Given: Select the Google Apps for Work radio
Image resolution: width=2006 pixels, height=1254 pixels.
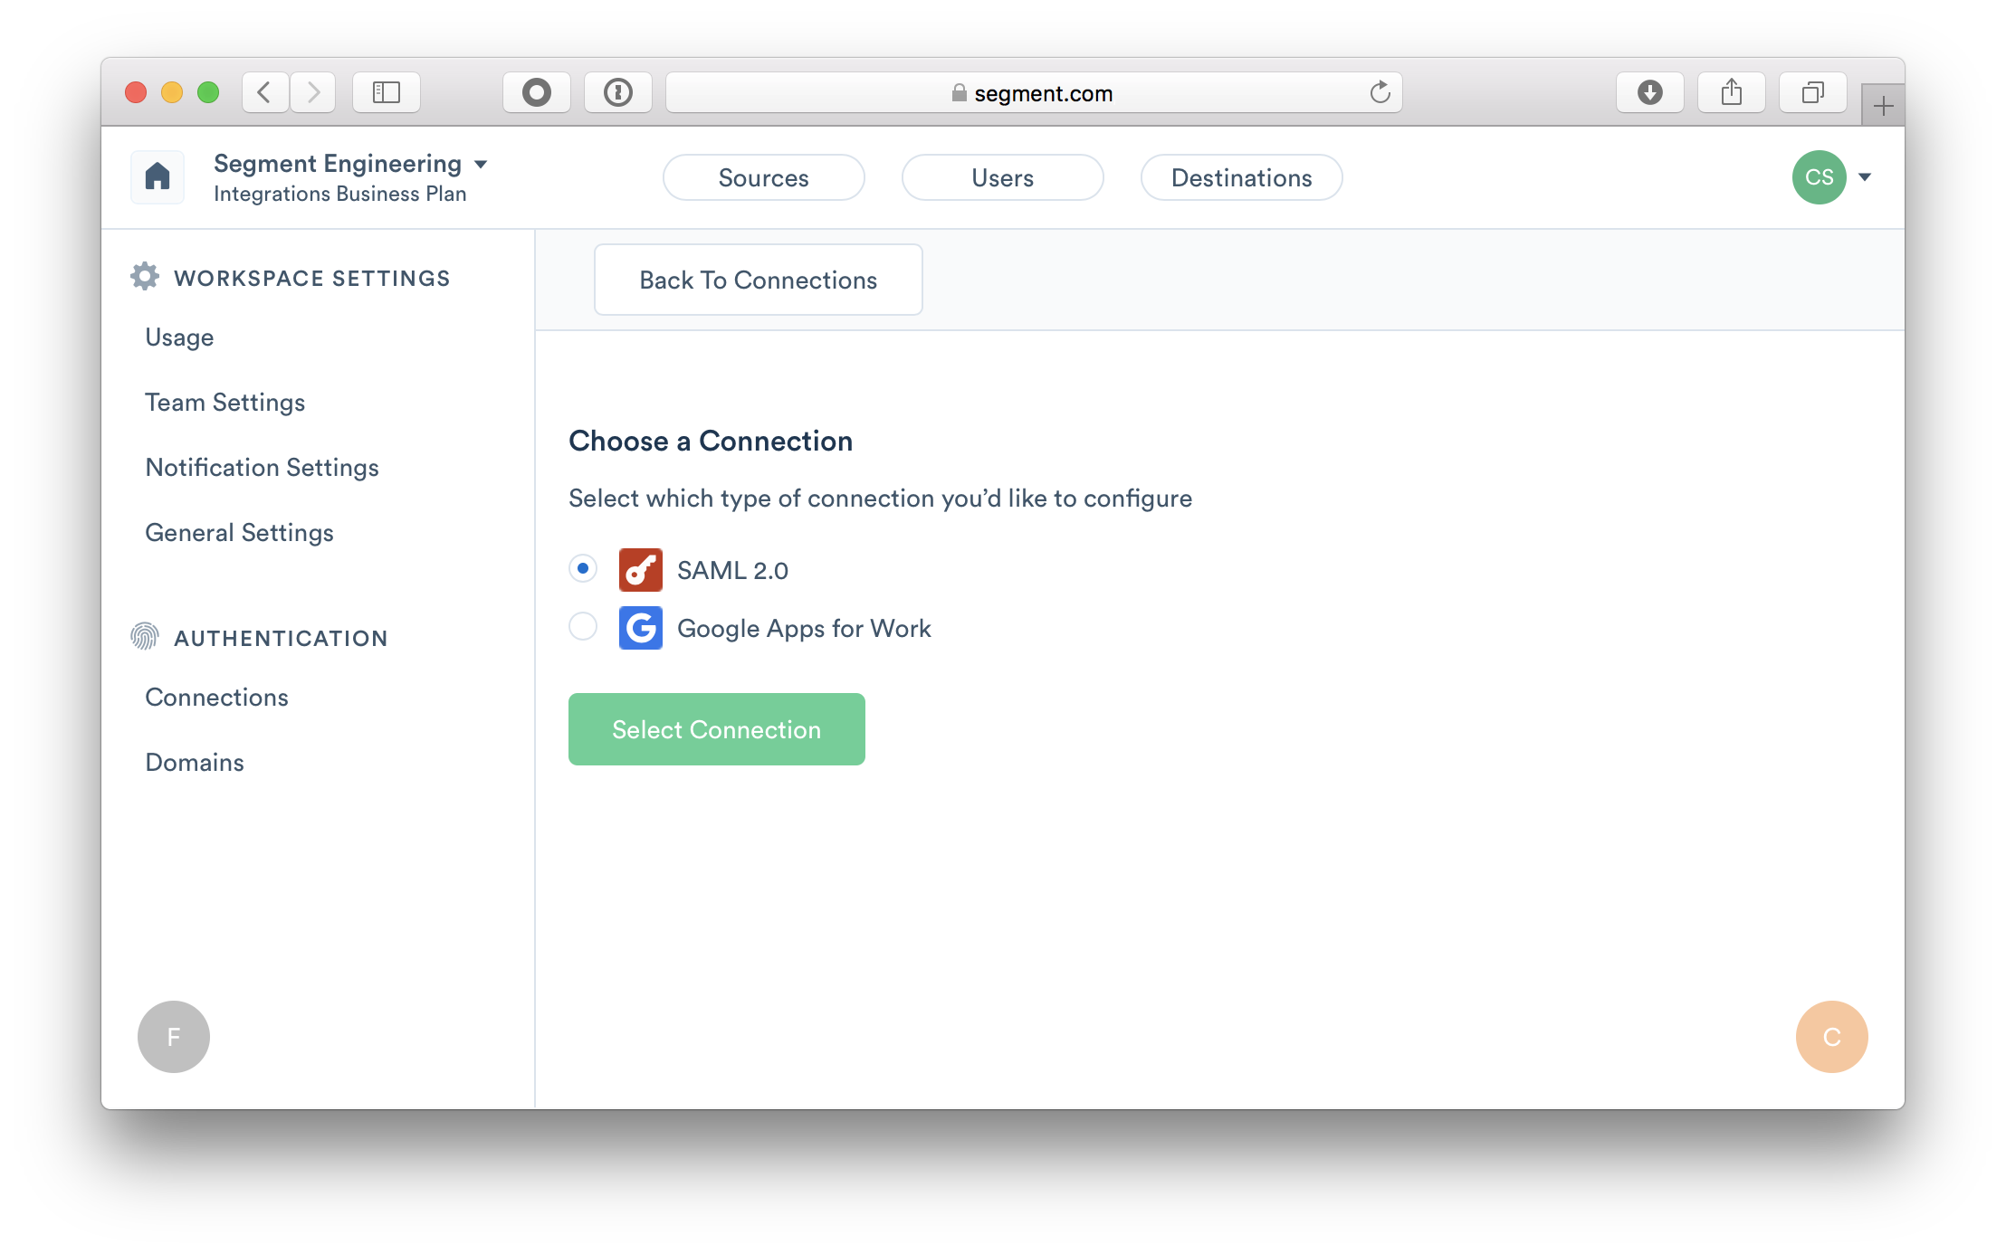Looking at the screenshot, I should pos(583,626).
